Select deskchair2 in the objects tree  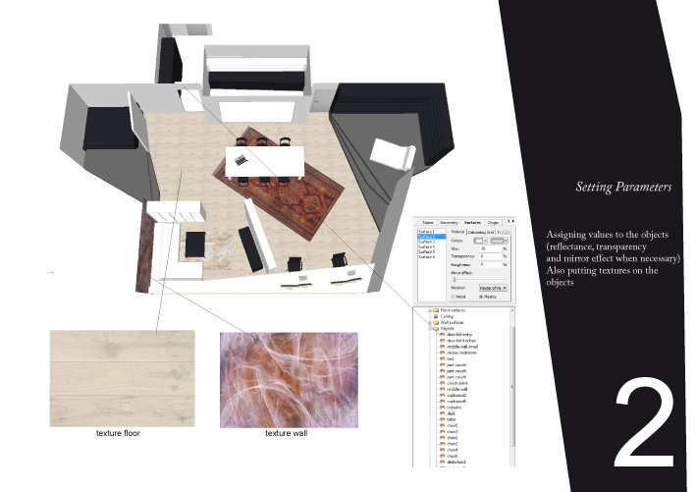pyautogui.click(x=456, y=462)
